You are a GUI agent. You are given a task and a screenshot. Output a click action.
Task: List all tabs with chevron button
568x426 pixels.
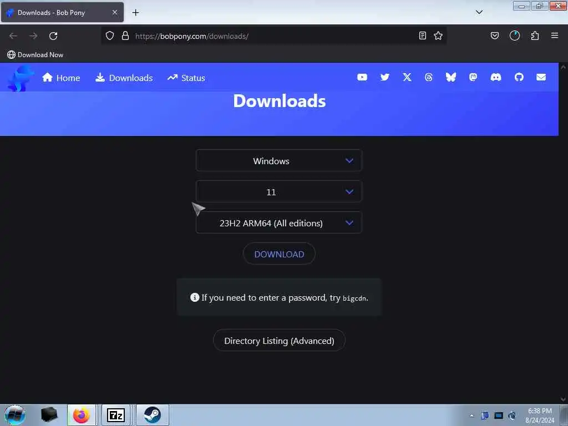click(479, 12)
